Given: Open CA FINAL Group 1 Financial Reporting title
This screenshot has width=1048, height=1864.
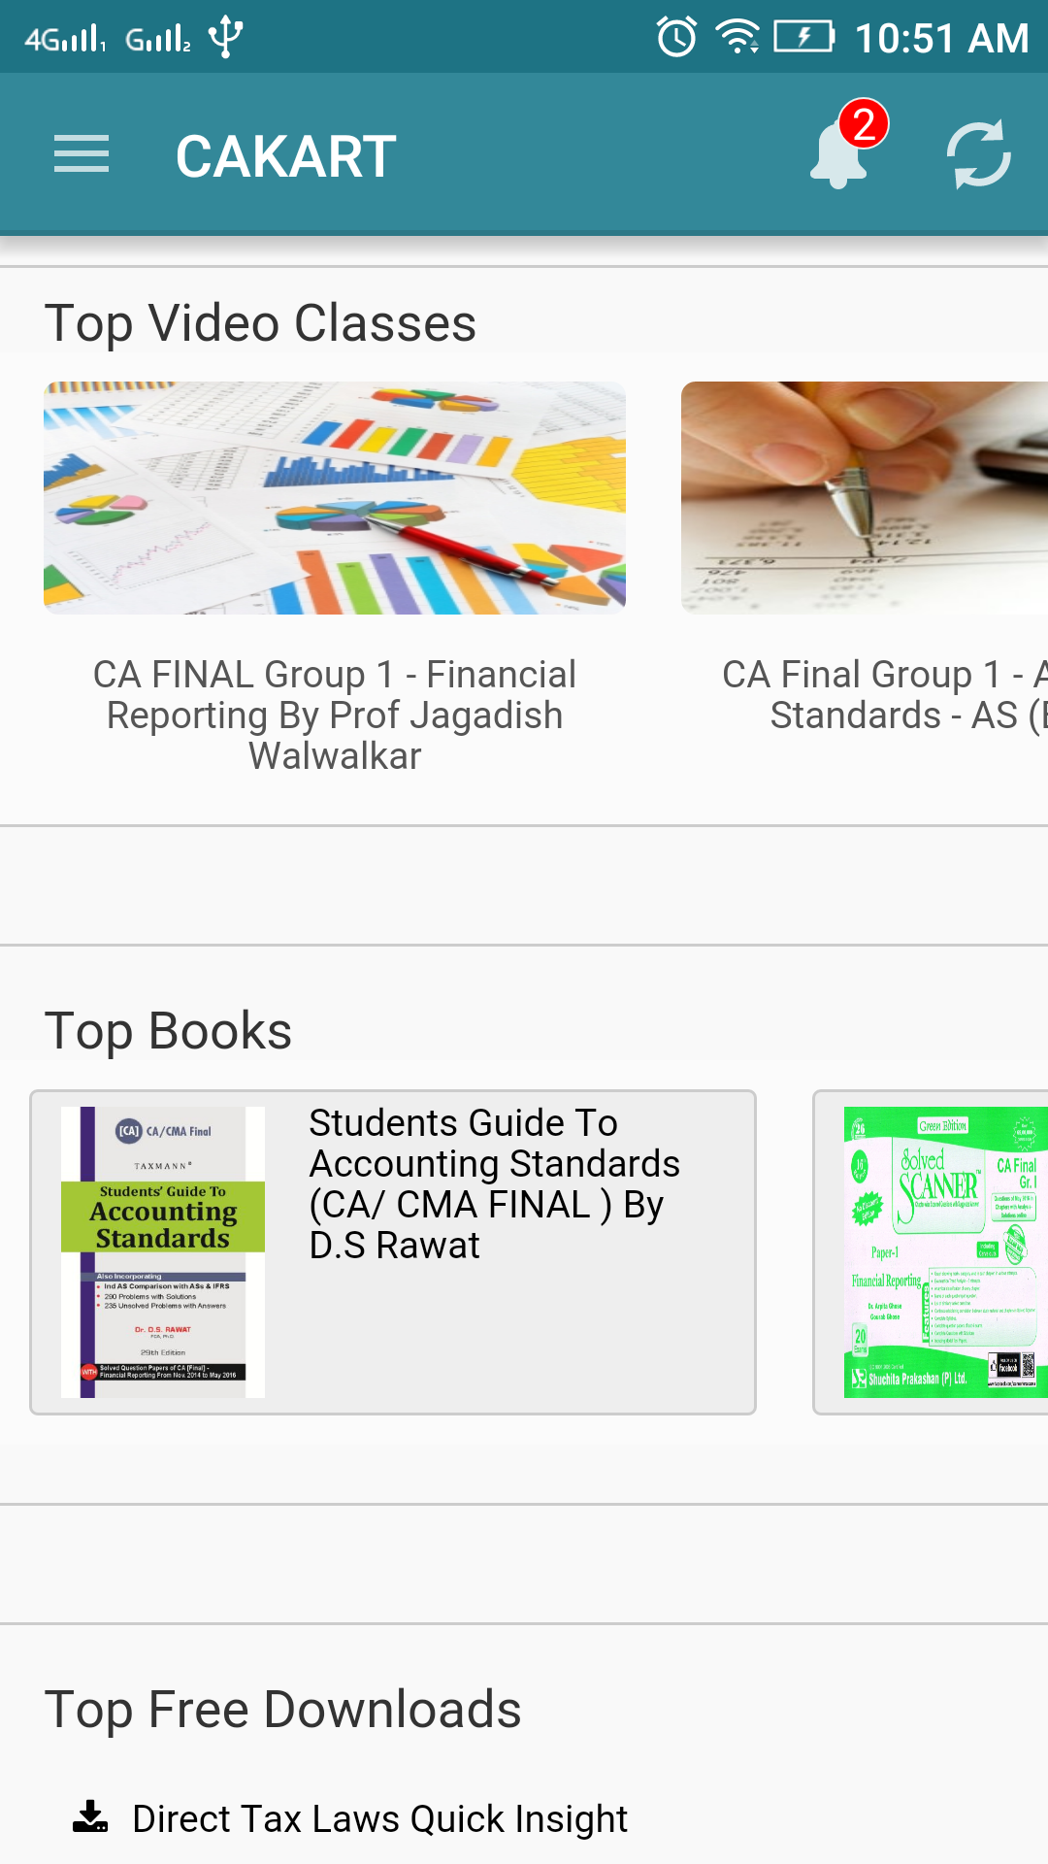Looking at the screenshot, I should 335,715.
